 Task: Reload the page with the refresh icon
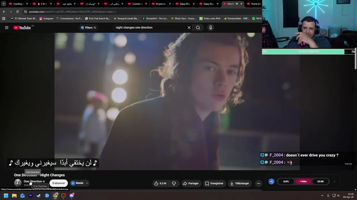coord(17,12)
